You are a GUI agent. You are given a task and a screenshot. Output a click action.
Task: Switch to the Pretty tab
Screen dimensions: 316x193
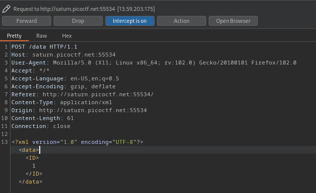[14, 36]
